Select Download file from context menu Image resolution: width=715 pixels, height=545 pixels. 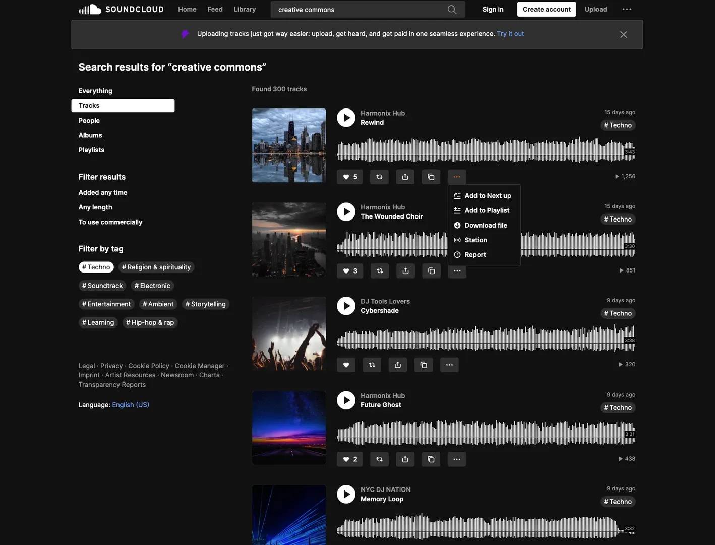[x=485, y=225]
